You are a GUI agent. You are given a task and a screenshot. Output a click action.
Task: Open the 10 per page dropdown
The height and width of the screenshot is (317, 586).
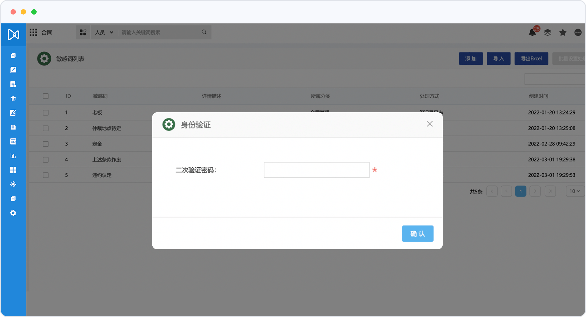point(575,191)
